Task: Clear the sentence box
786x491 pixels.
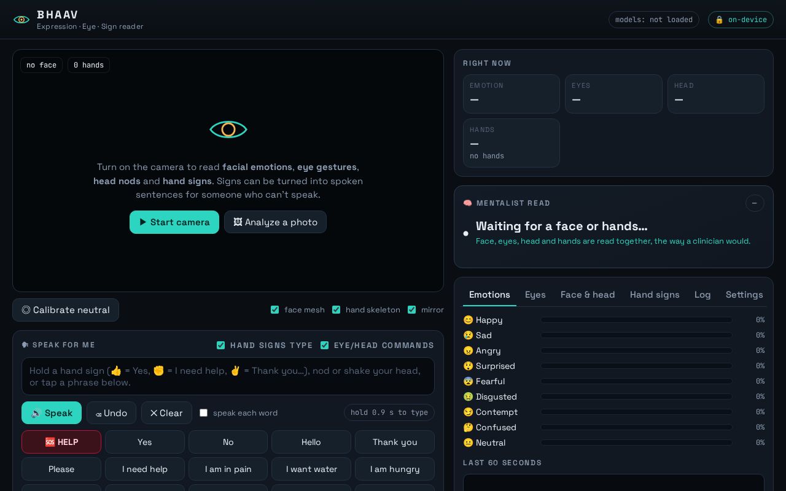Action: (166, 413)
